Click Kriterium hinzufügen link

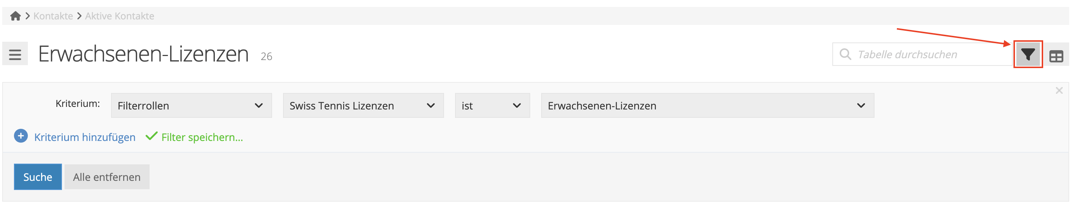[x=85, y=137]
